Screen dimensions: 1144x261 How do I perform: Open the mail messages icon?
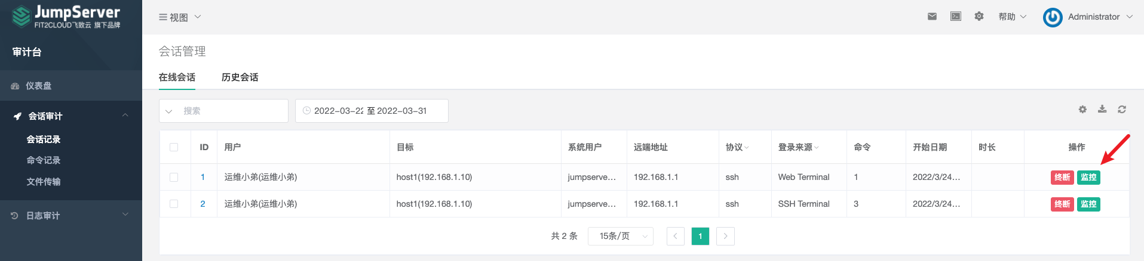[x=932, y=17]
